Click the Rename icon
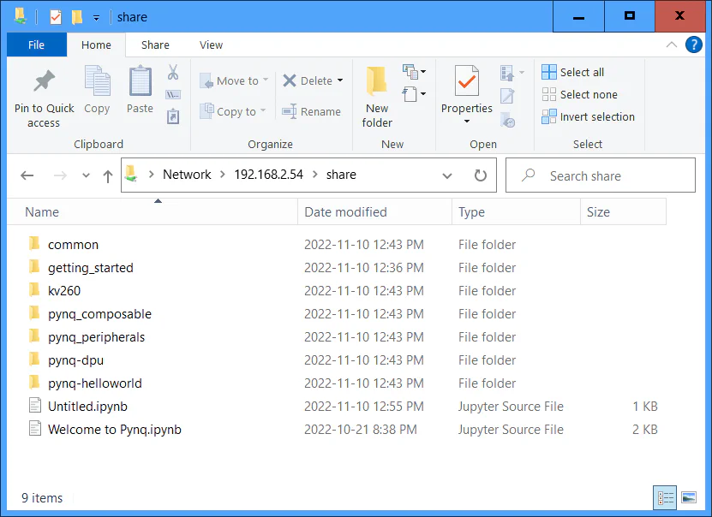The height and width of the screenshot is (517, 712). pos(317,112)
